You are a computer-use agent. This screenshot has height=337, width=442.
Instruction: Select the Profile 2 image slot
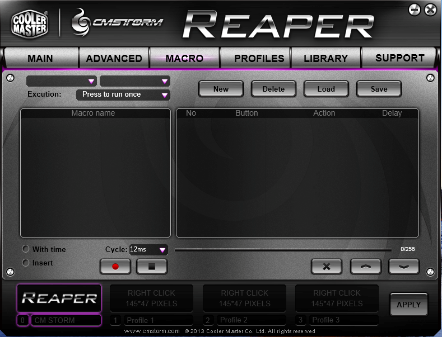(244, 298)
